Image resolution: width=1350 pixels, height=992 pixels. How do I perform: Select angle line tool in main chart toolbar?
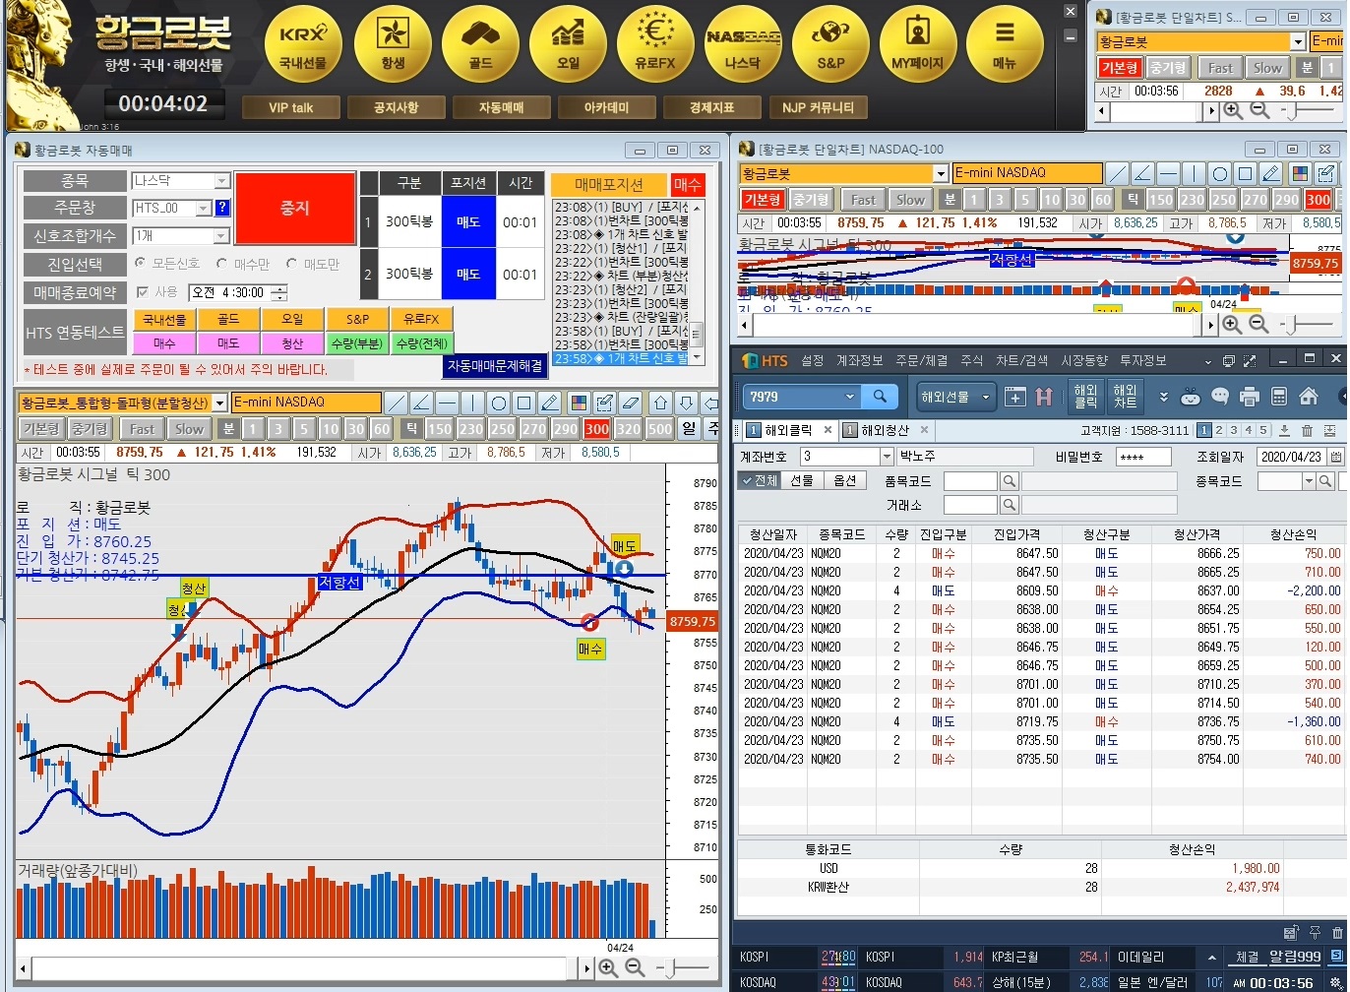click(421, 403)
